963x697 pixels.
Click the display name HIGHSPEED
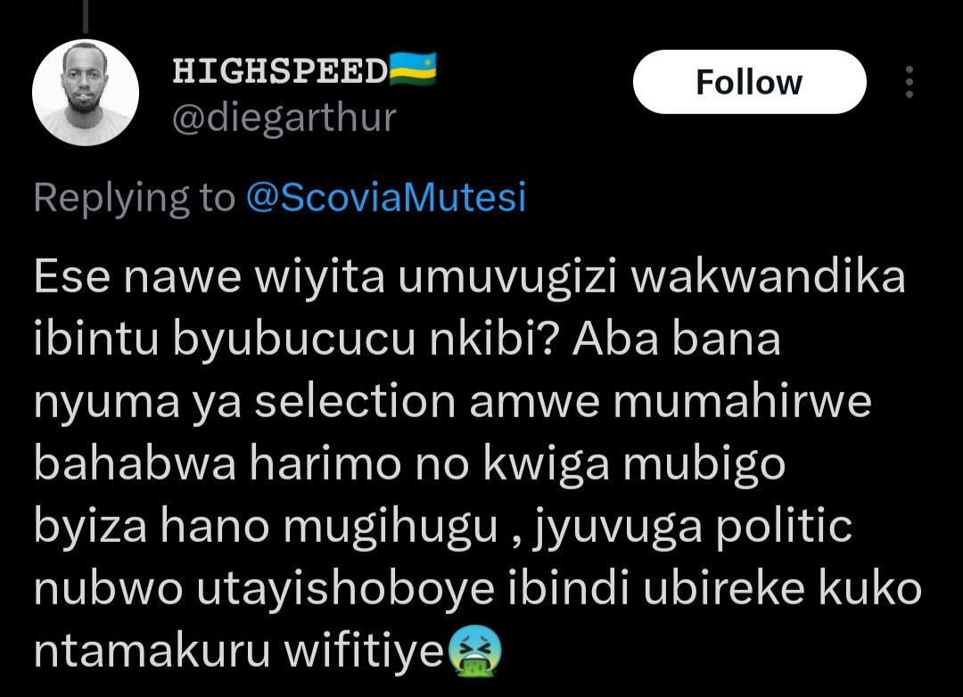[x=279, y=70]
